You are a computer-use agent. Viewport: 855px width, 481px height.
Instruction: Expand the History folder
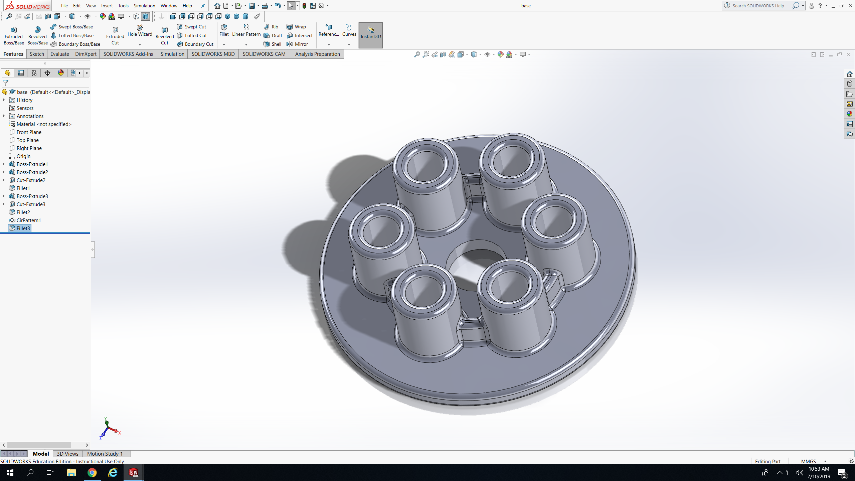pos(4,100)
